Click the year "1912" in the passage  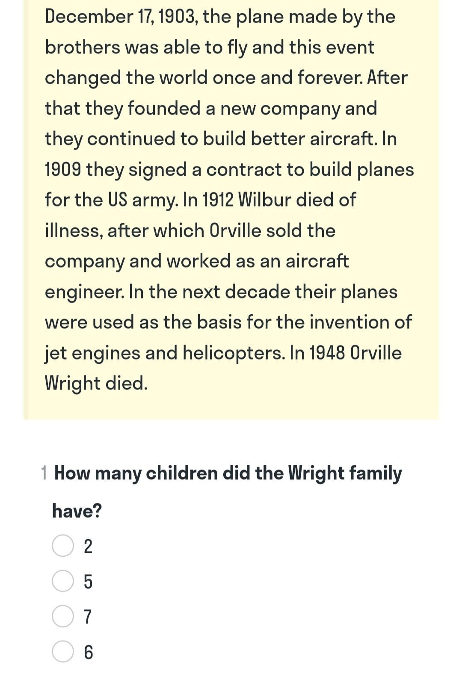218,200
